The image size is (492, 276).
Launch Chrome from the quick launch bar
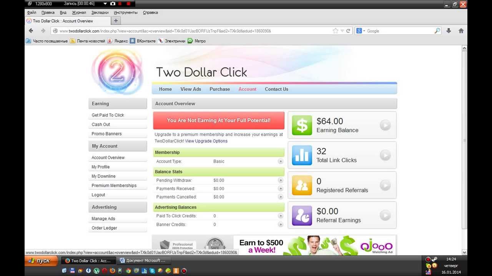point(128,271)
